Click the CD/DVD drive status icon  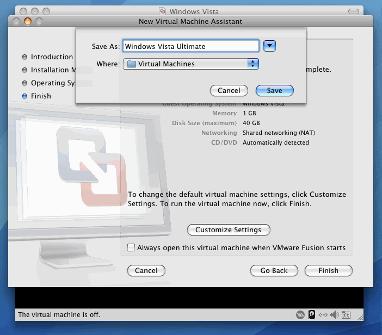click(x=300, y=315)
